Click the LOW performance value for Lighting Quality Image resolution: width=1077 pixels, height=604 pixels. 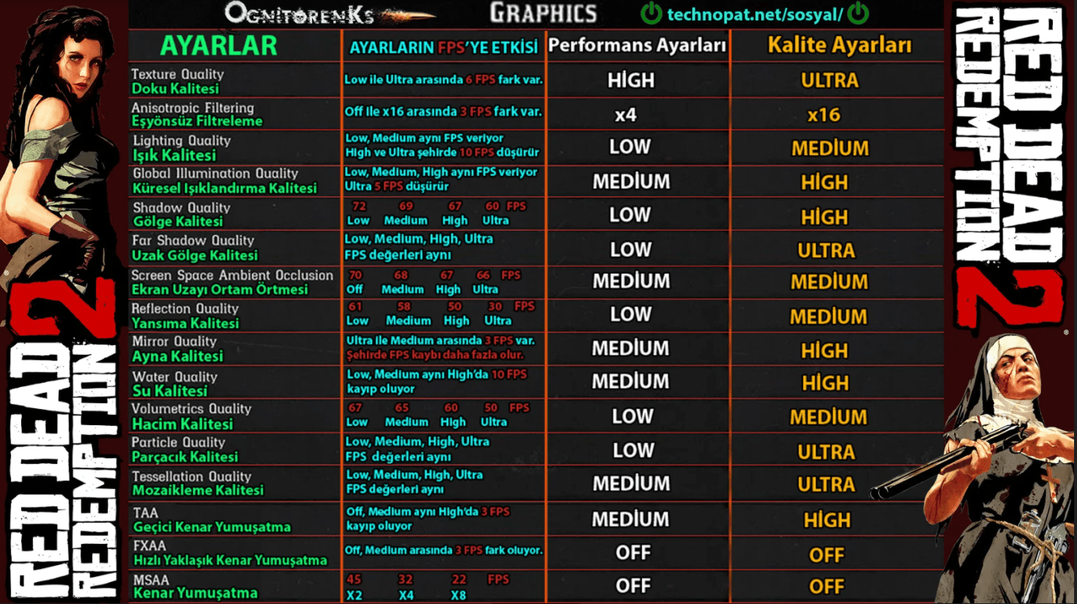tap(630, 147)
